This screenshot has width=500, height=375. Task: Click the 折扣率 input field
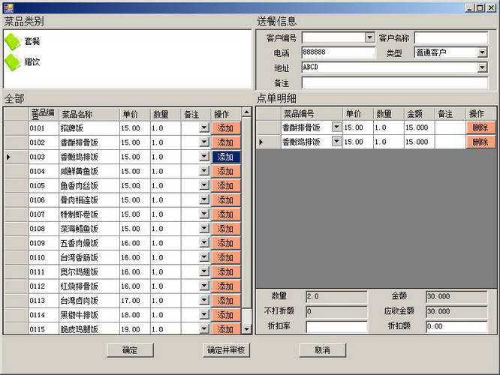click(337, 326)
